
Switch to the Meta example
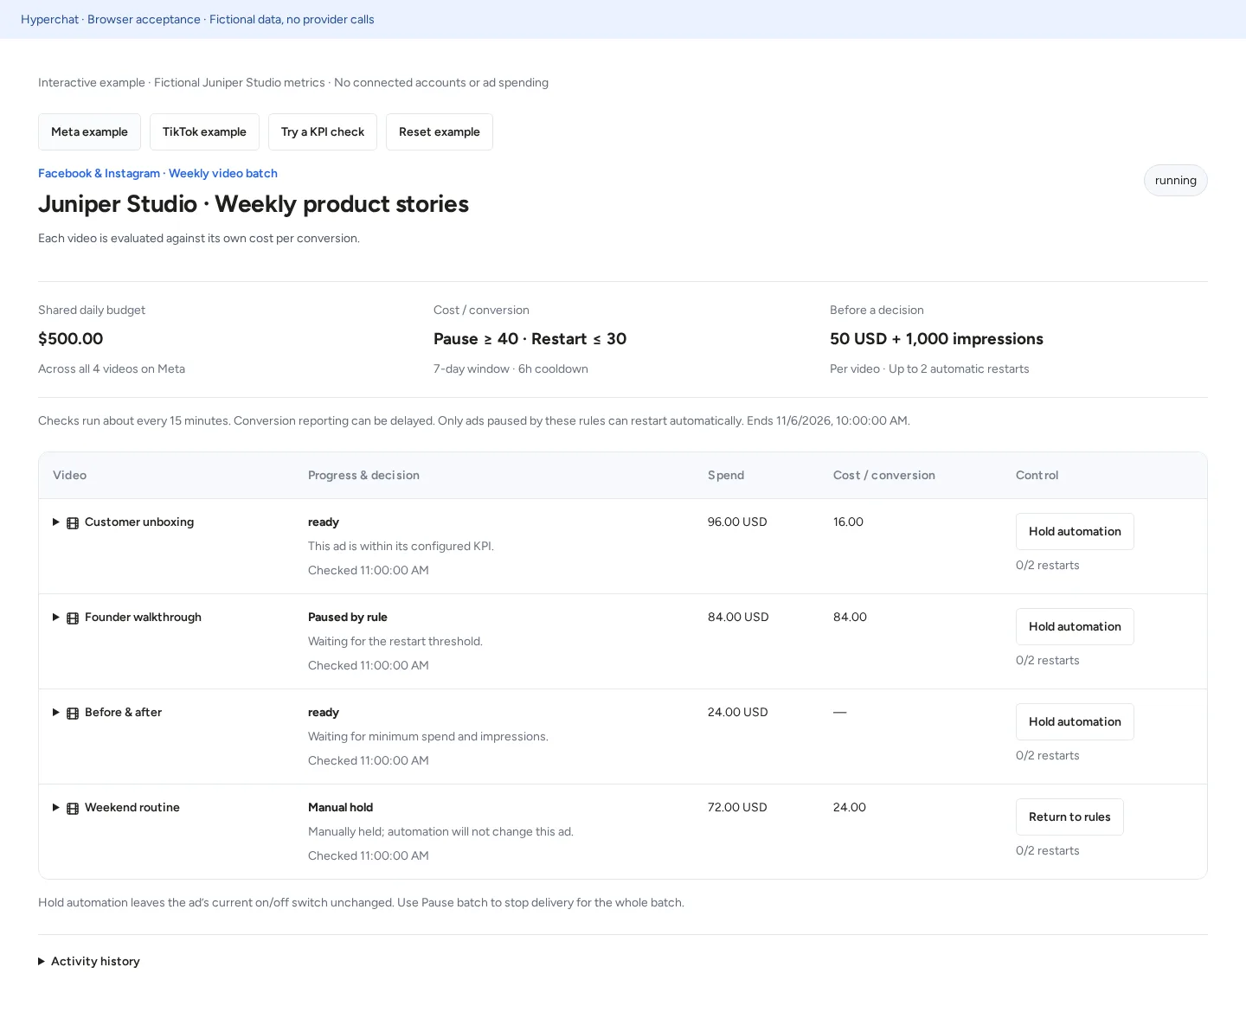(x=89, y=131)
